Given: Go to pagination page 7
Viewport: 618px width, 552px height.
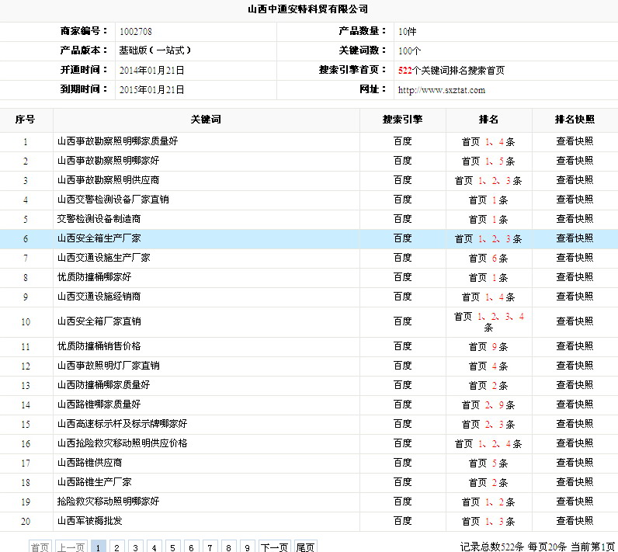Looking at the screenshot, I should (x=210, y=547).
